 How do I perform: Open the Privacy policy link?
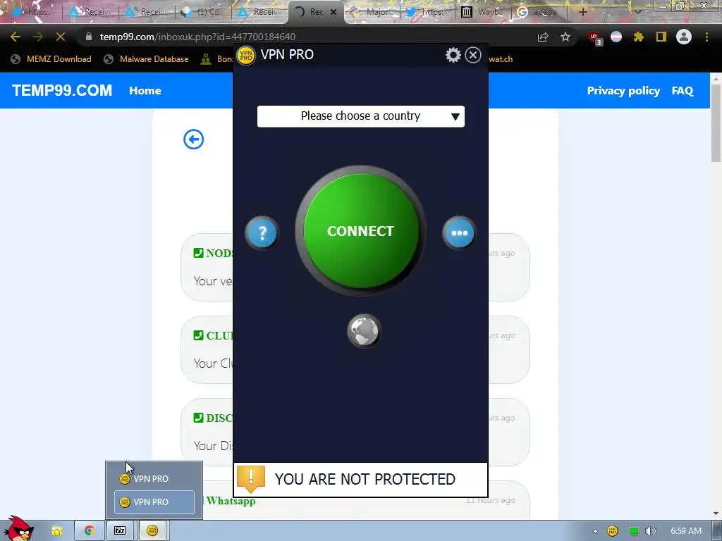click(x=623, y=91)
